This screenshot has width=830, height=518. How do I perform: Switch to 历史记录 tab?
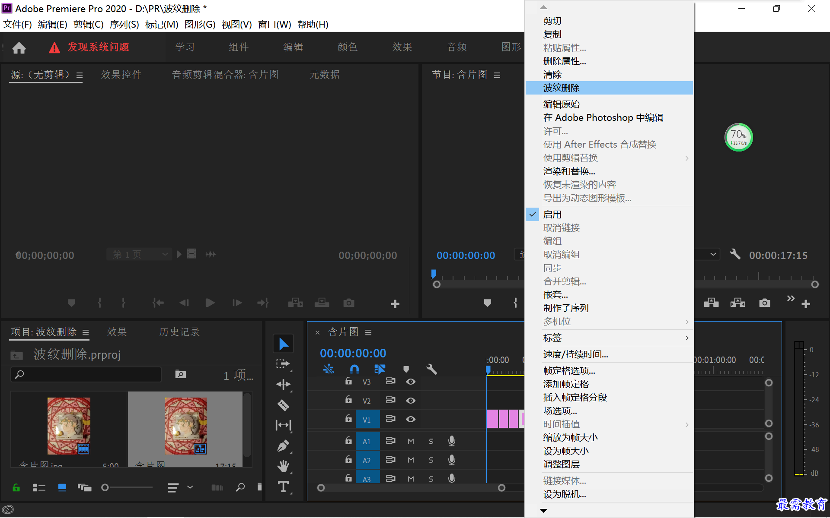(x=179, y=332)
